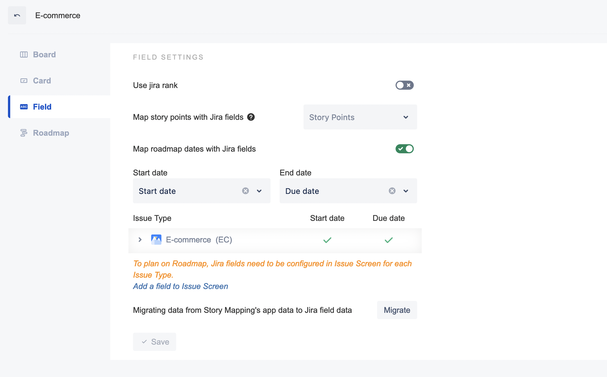Screen dimensions: 607x377
Task: Click the Migrate button
Action: pyautogui.click(x=397, y=310)
